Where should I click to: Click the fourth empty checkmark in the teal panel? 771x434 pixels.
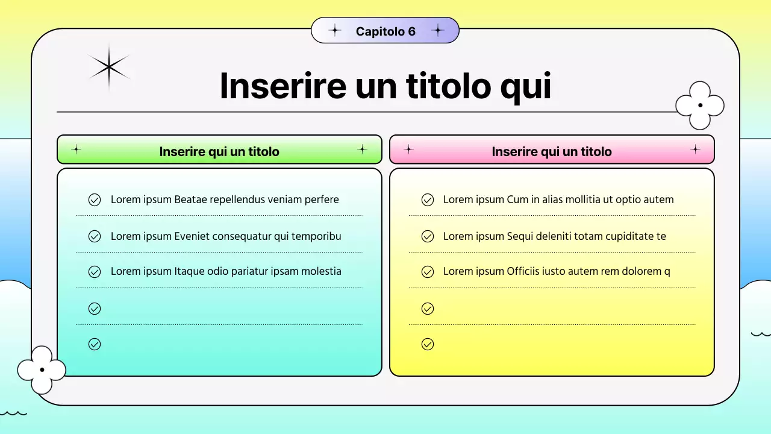point(95,309)
